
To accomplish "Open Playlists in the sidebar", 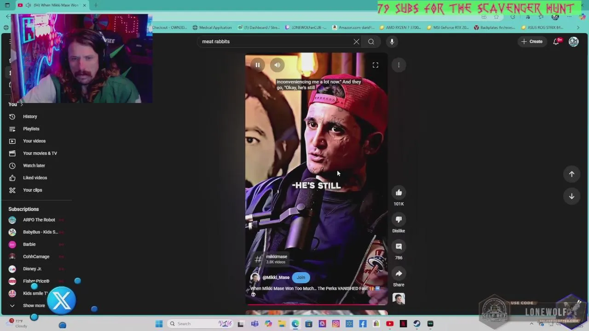I will [31, 129].
